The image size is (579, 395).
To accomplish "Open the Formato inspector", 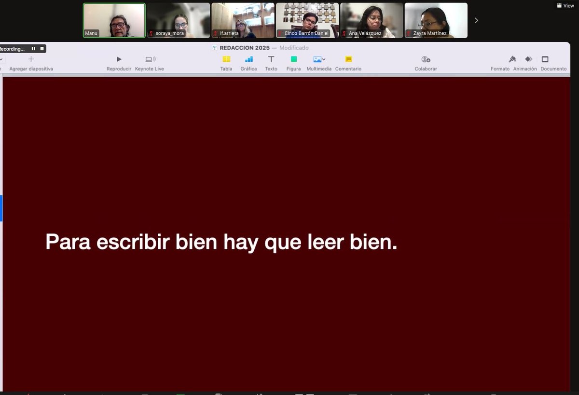I will point(500,63).
